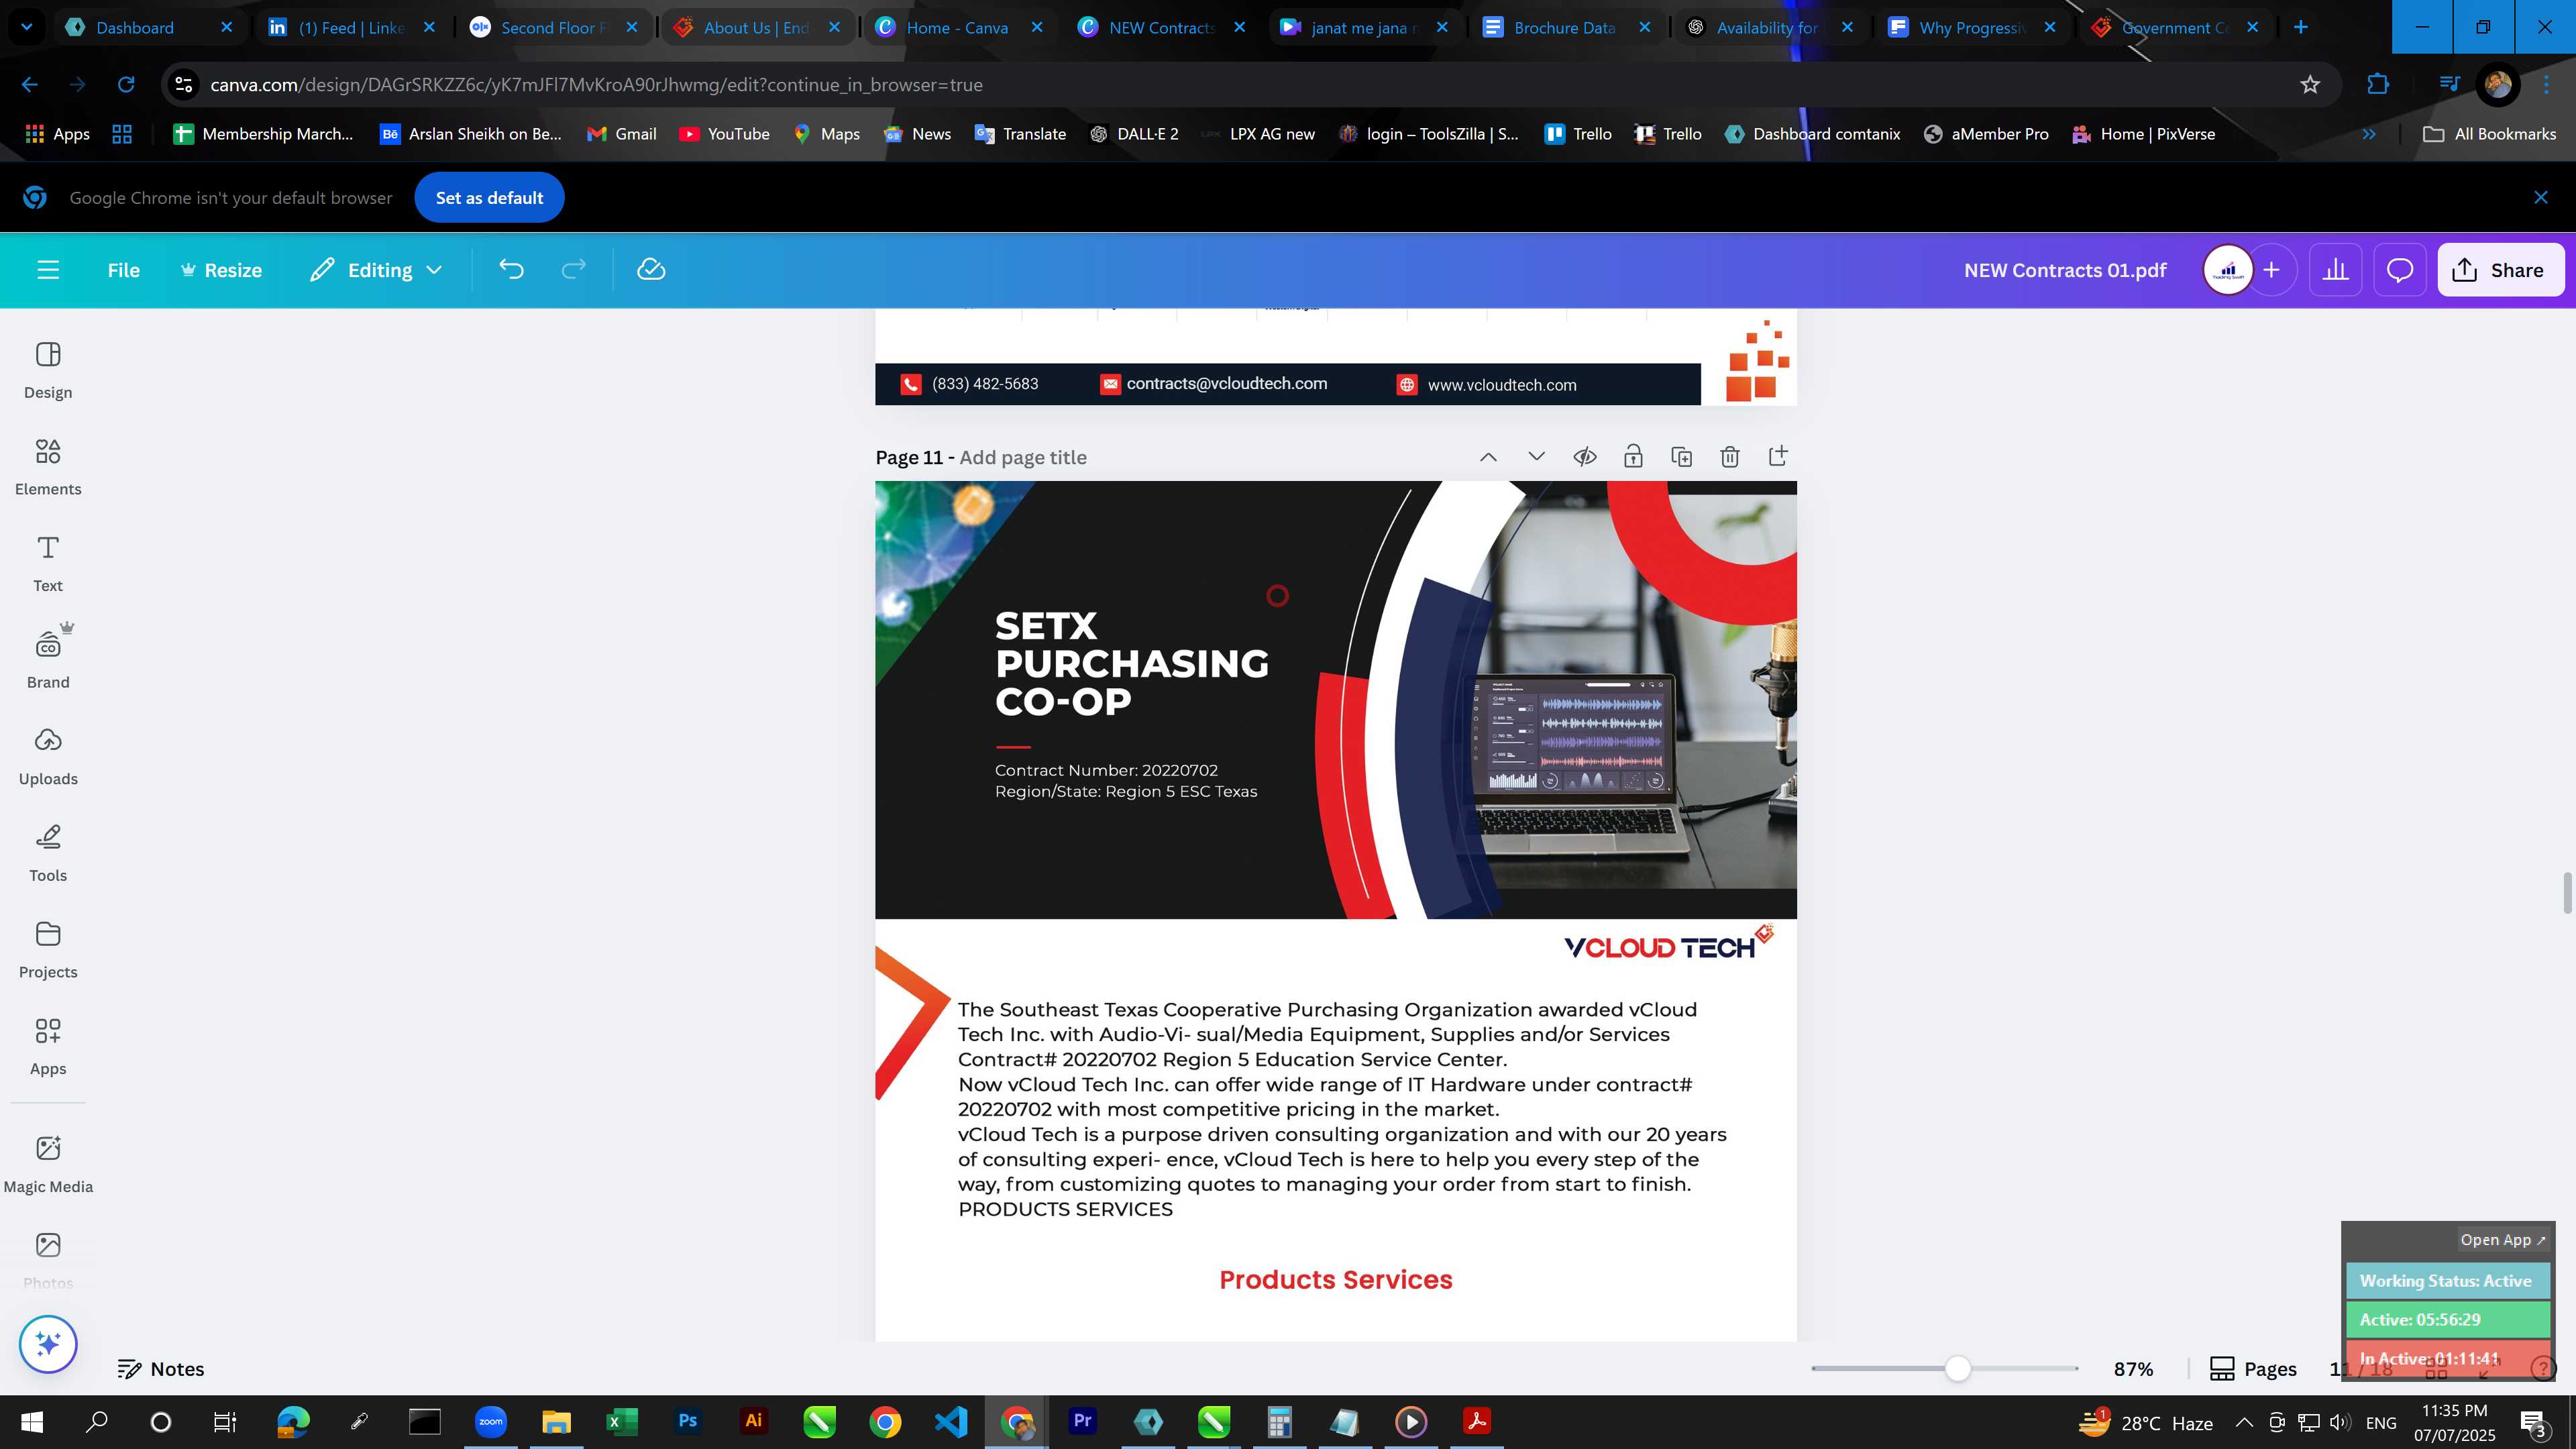Set Chrome as default browser

[x=489, y=198]
